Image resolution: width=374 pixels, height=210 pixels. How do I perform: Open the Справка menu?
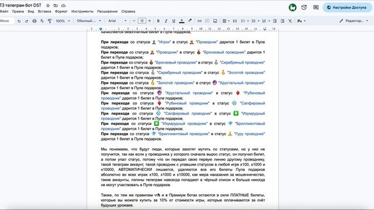(128, 11)
